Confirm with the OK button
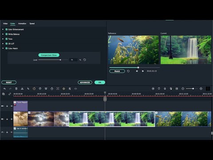 coord(100,82)
